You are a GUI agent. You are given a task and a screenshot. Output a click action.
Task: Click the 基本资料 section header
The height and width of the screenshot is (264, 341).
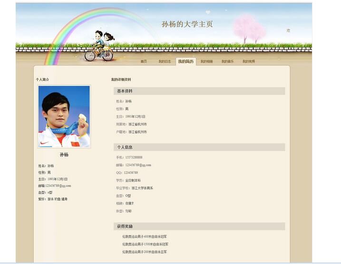coord(199,91)
